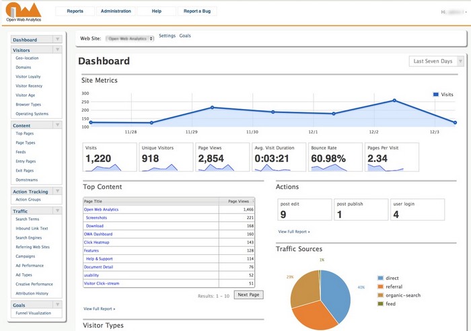This screenshot has width=471, height=331.
Task: Open the Screenshots page link
Action: 96,218
